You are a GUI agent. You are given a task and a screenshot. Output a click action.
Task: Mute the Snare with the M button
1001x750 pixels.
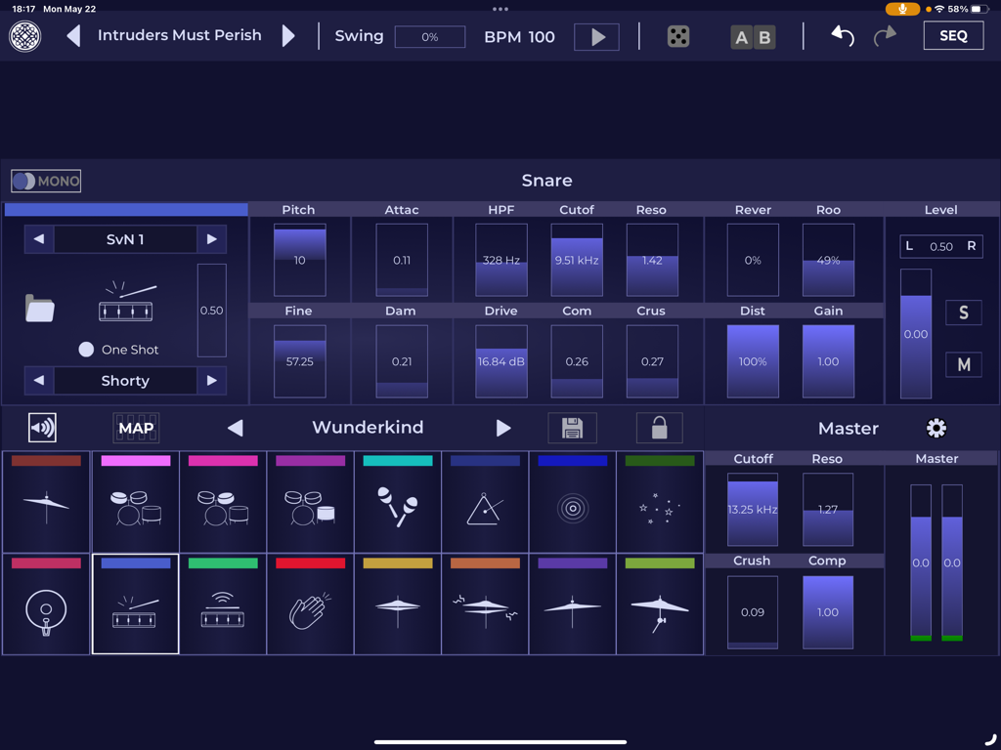(x=963, y=364)
